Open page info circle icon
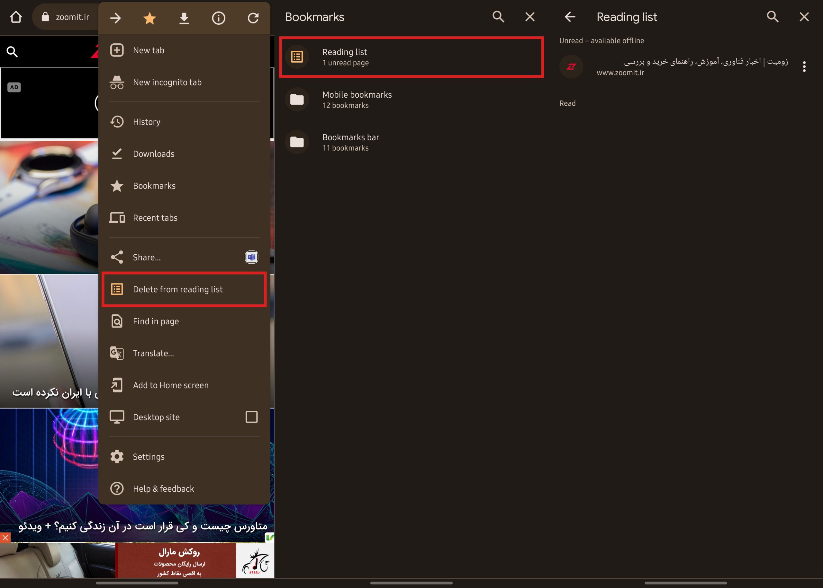 tap(218, 18)
